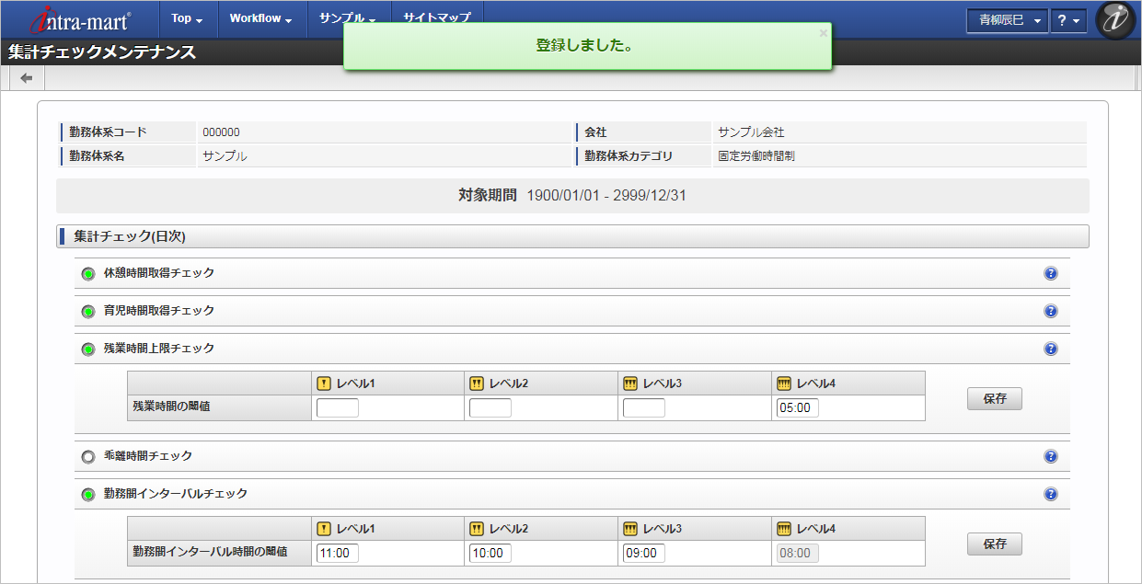The height and width of the screenshot is (584, 1142).
Task: Open the サイトマップ menu item
Action: [x=437, y=18]
